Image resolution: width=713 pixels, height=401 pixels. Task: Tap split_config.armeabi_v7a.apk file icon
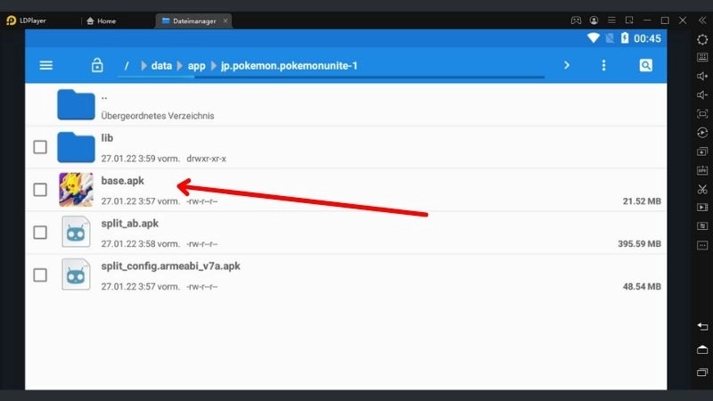[x=76, y=274]
